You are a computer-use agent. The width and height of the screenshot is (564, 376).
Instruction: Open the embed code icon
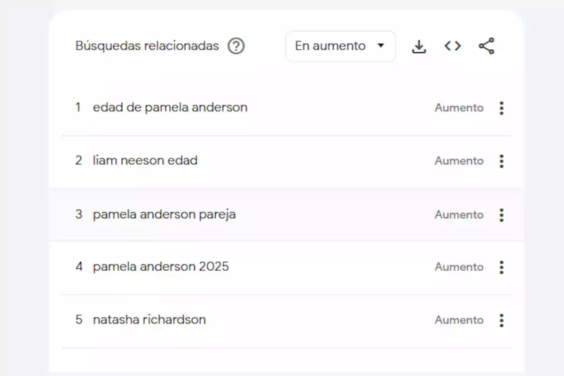[453, 46]
